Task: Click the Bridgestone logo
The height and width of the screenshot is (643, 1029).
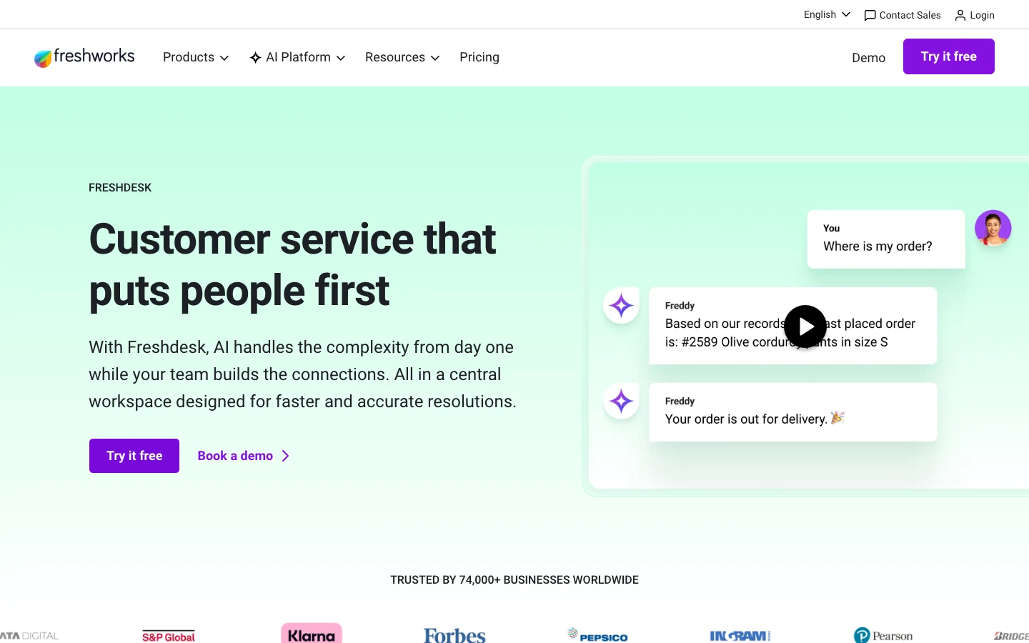Action: [1011, 636]
